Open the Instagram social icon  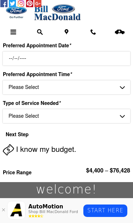click(x=21, y=4)
